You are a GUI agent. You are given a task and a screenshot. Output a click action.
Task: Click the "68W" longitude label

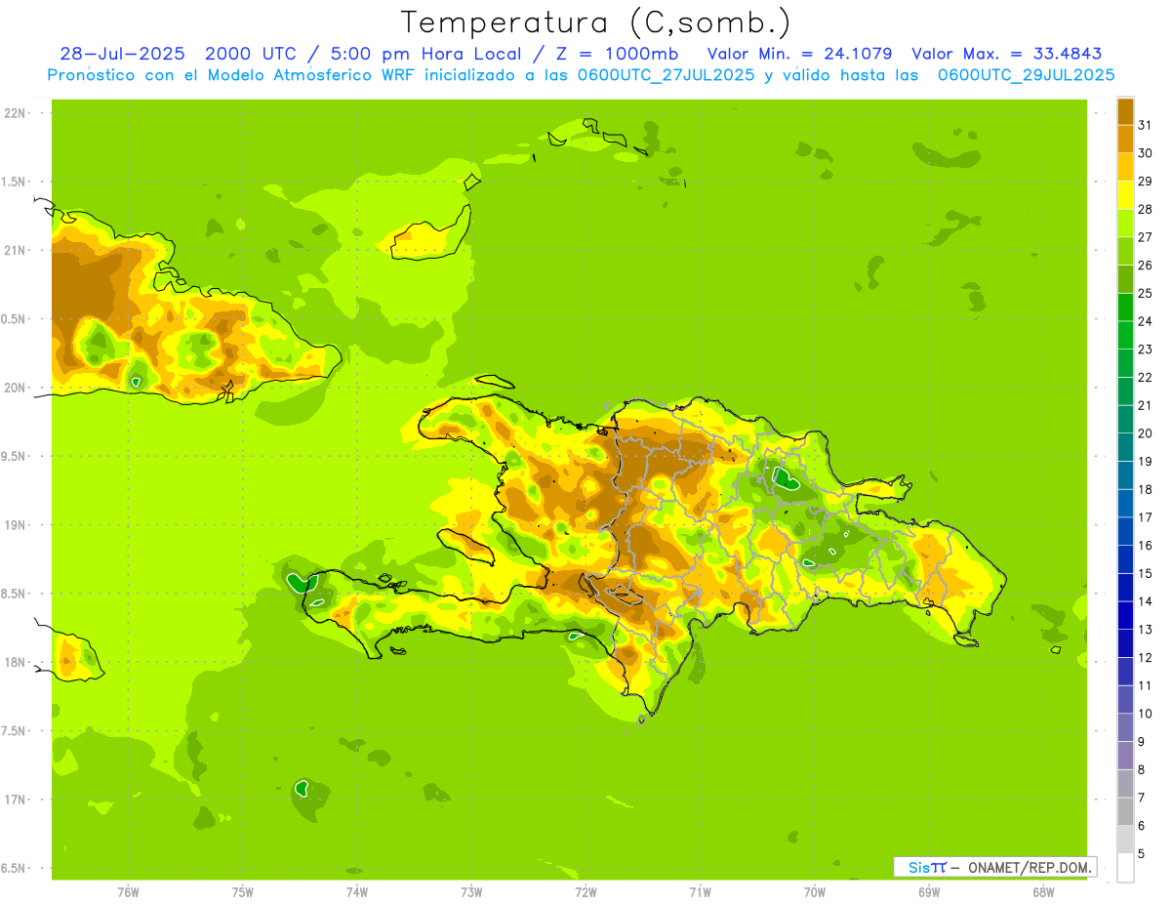point(1043,892)
